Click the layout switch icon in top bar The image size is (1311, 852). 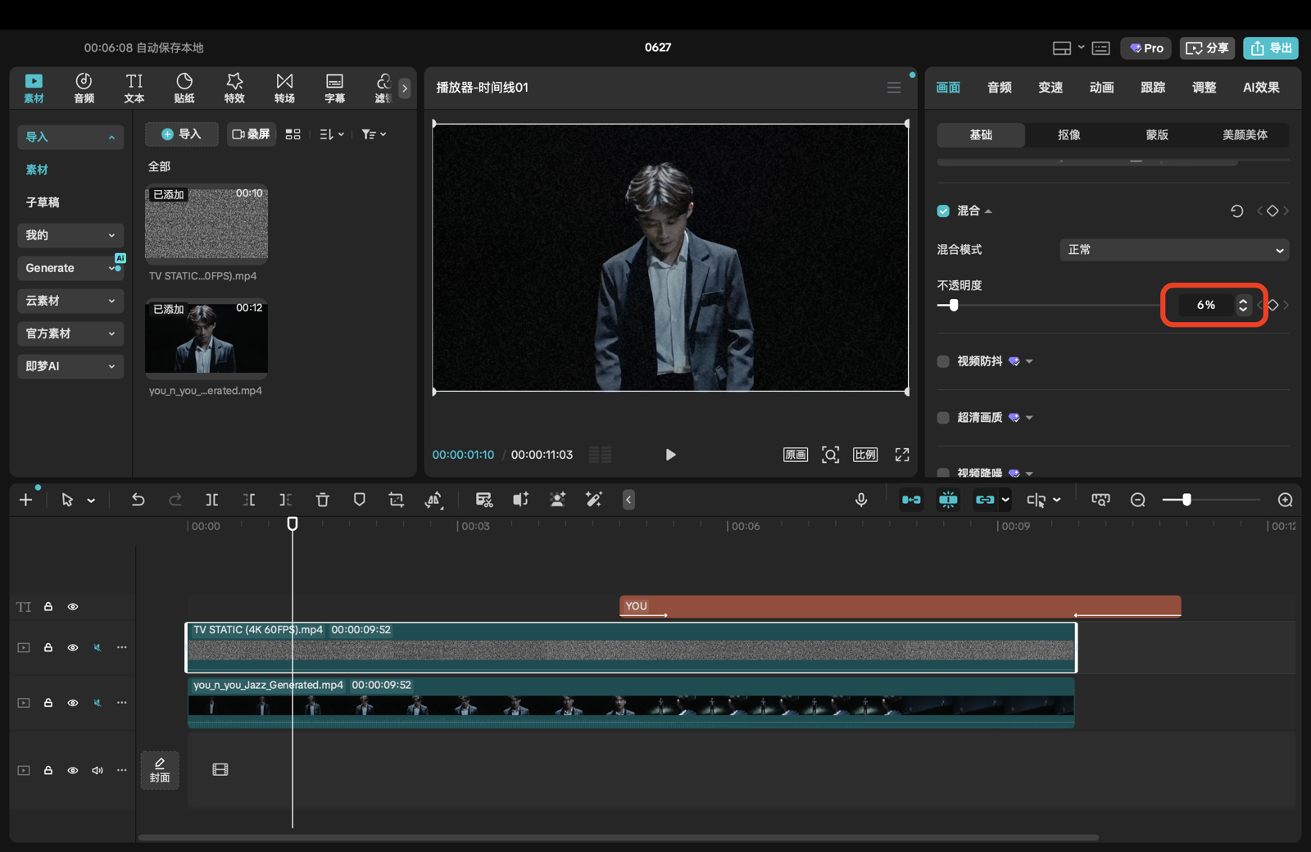tap(1062, 48)
